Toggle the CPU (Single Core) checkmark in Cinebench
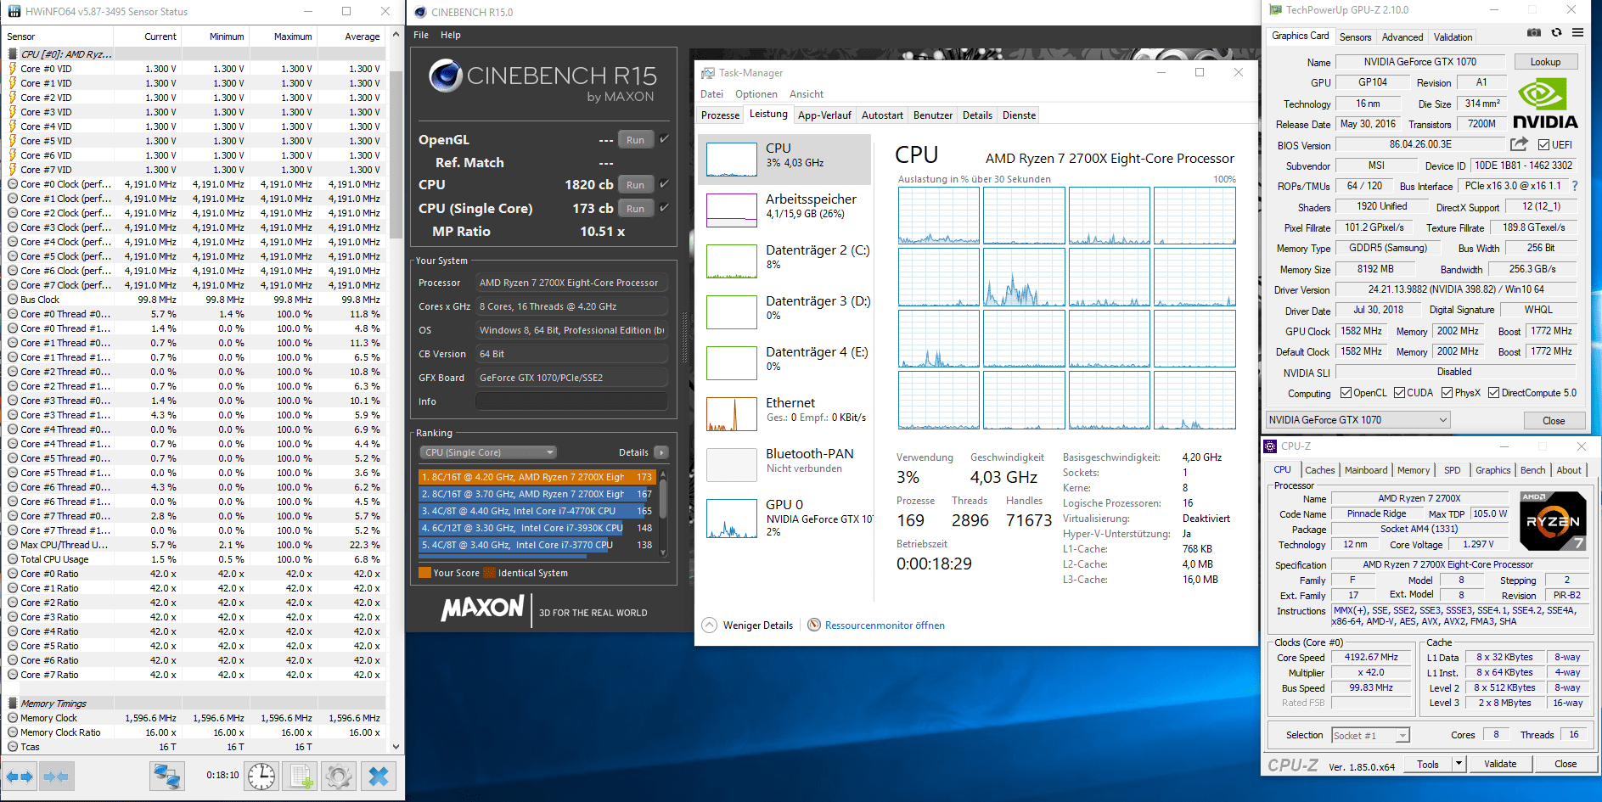Viewport: 1602px width, 802px height. 664,208
